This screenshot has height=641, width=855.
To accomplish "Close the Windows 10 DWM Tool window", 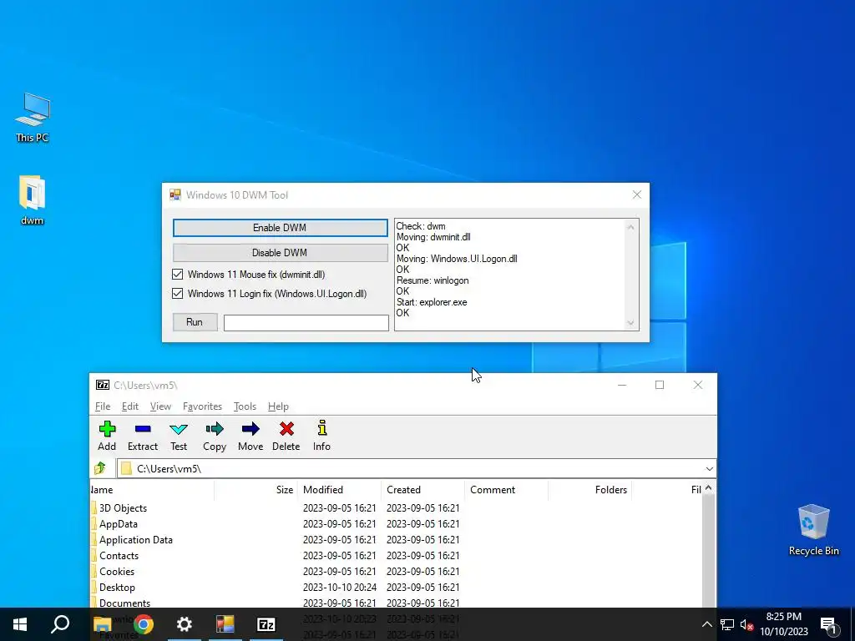I will click(636, 194).
